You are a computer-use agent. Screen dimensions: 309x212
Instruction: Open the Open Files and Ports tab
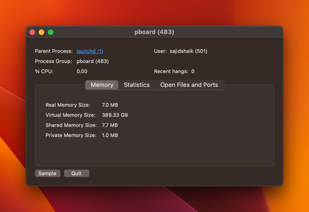[189, 85]
